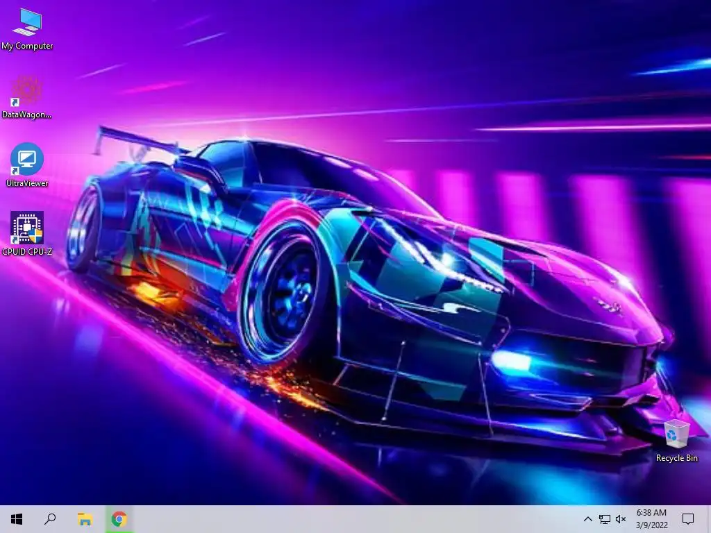711x533 pixels.
Task: Open File Explorer from the taskbar
Action: pyautogui.click(x=85, y=519)
